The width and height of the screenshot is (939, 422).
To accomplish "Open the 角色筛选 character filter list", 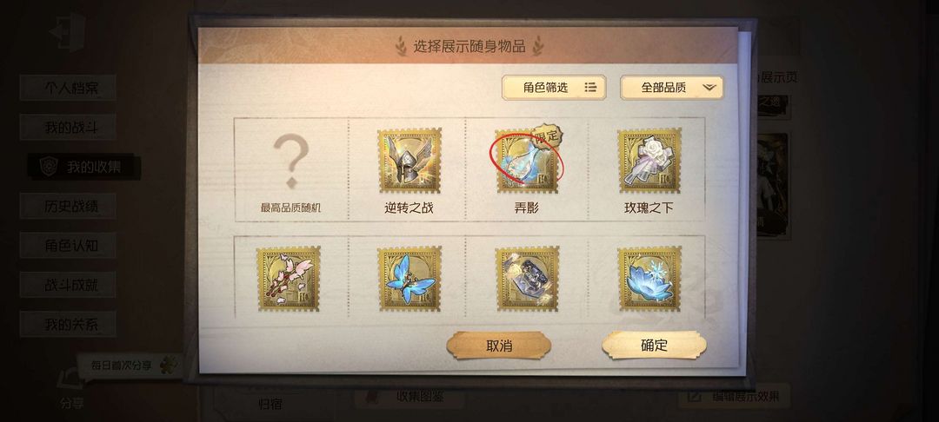I will pyautogui.click(x=554, y=88).
